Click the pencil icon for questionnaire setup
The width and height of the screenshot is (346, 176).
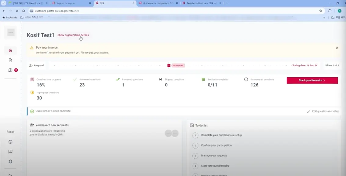tap(309, 111)
